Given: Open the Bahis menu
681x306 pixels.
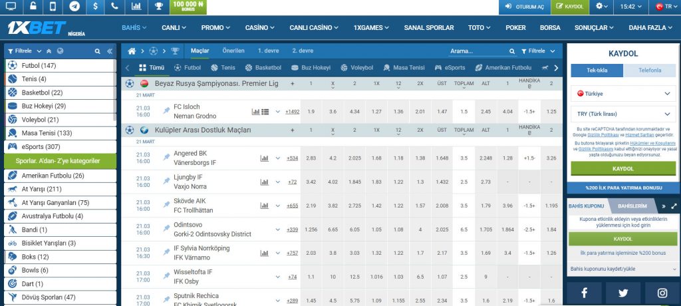Looking at the screenshot, I should [134, 27].
